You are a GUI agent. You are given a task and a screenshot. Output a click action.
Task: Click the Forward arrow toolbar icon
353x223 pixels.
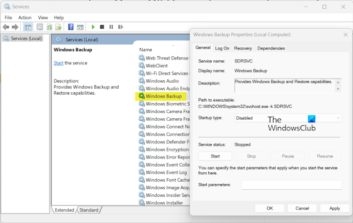click(x=15, y=27)
